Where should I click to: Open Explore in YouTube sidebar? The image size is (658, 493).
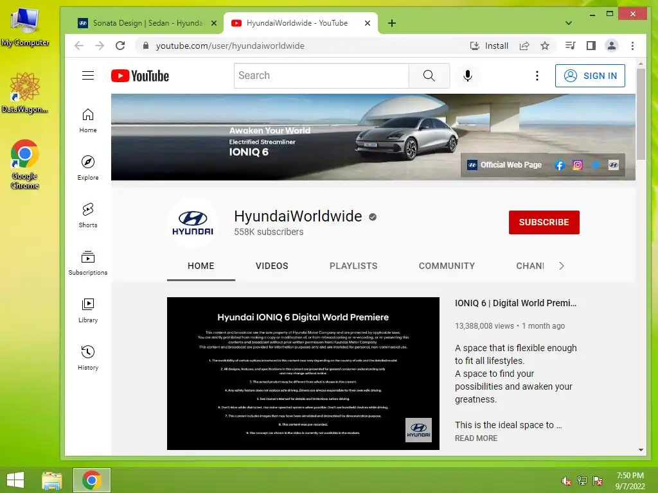[x=87, y=168]
